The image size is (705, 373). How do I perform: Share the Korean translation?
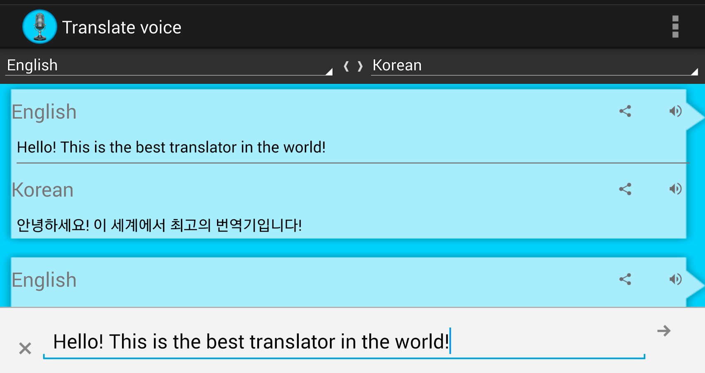coord(626,189)
